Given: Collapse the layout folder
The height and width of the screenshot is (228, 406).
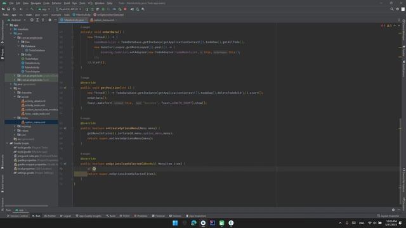Looking at the screenshot, I should [x=15, y=97].
